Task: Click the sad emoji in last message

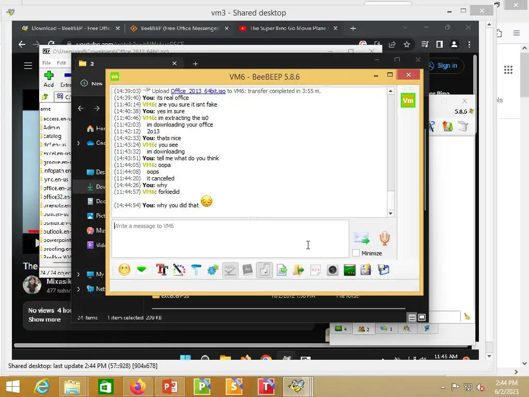Action: tap(207, 202)
